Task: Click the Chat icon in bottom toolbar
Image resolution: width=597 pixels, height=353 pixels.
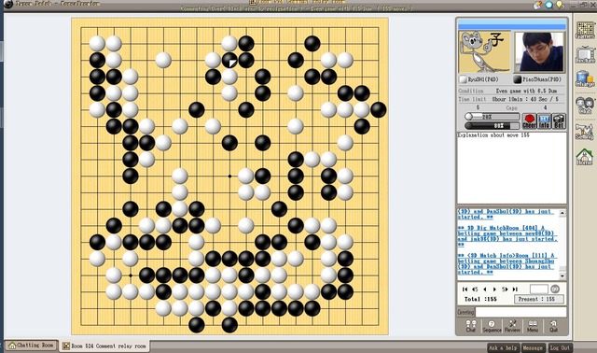Action: pos(470,326)
